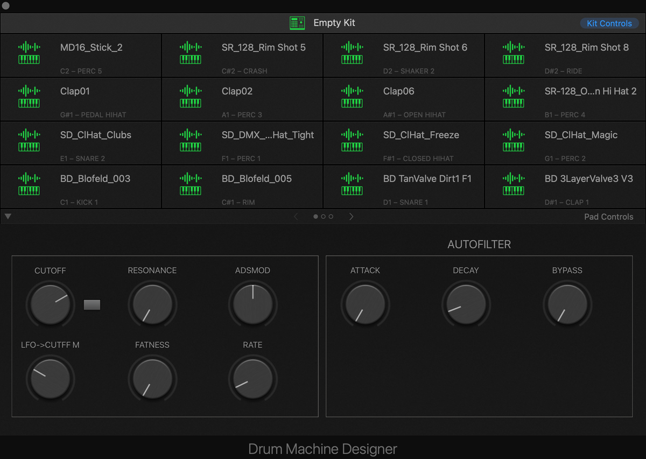Toggle the Kit Controls view button
The image size is (646, 459).
click(x=609, y=23)
